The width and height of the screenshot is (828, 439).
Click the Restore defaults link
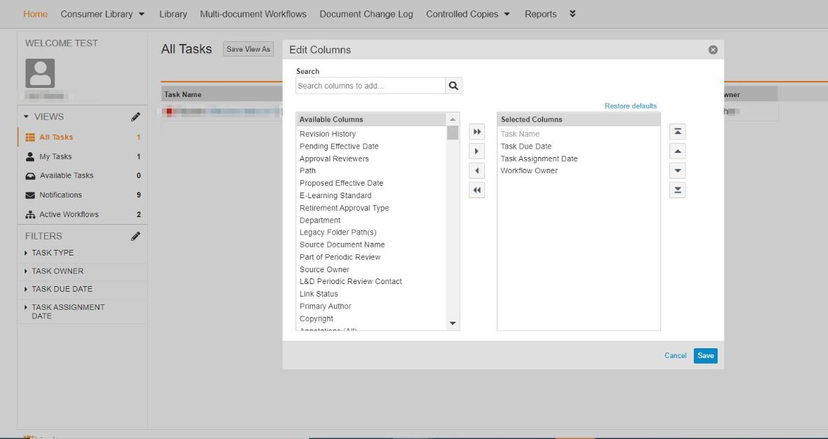[630, 106]
